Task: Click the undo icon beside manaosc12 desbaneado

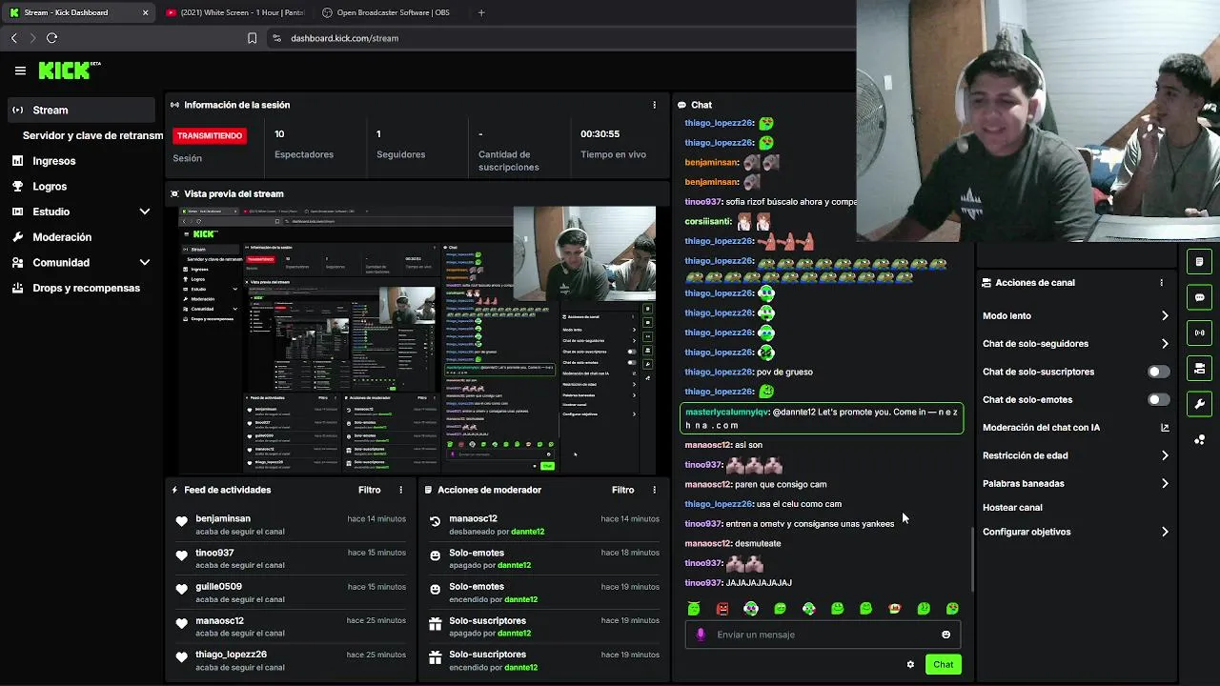Action: (435, 521)
